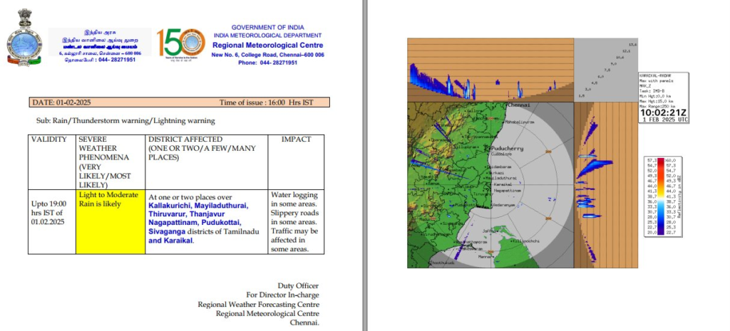The height and width of the screenshot is (331, 730).
Task: Click the IMPACT column header
Action: 296,140
